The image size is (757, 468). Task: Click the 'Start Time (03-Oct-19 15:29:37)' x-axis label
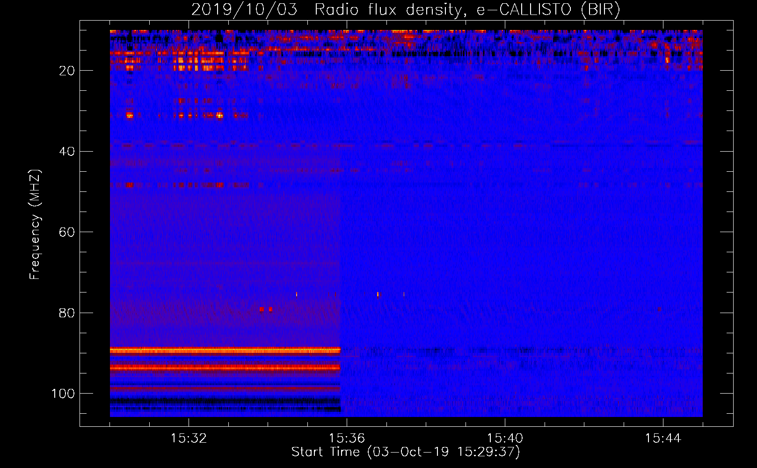click(x=406, y=452)
